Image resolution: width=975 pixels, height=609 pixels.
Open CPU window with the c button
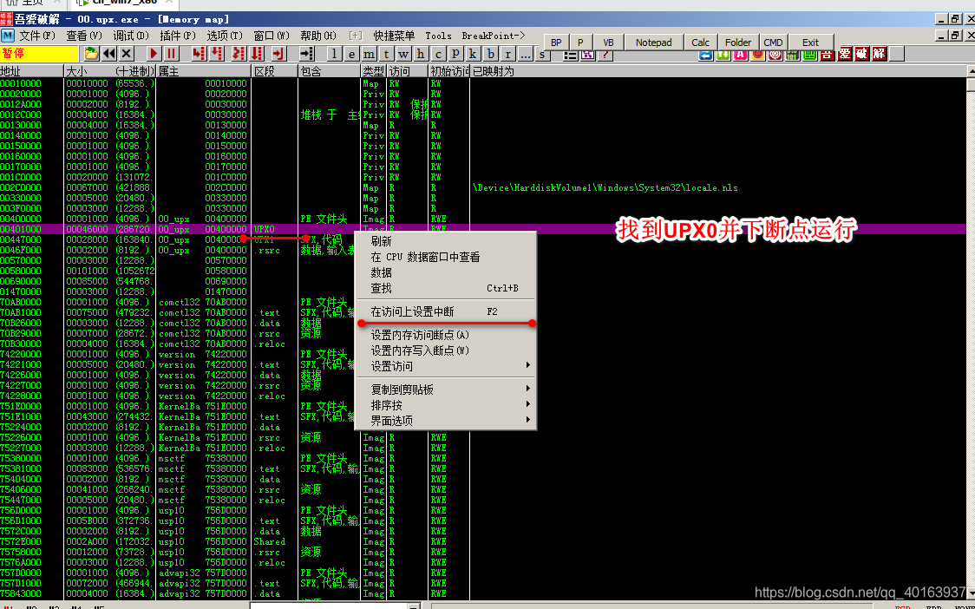(438, 54)
